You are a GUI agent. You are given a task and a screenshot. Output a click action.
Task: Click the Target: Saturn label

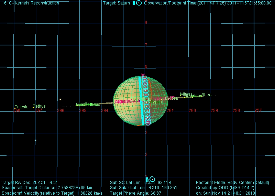(117, 3)
